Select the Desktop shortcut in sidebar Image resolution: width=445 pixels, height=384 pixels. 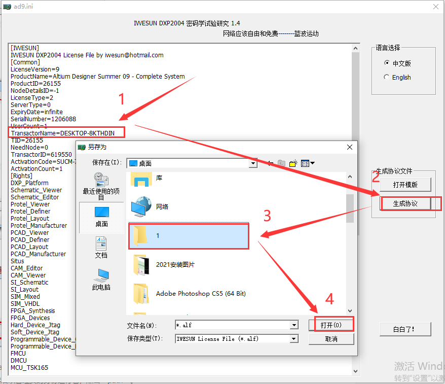(x=101, y=215)
